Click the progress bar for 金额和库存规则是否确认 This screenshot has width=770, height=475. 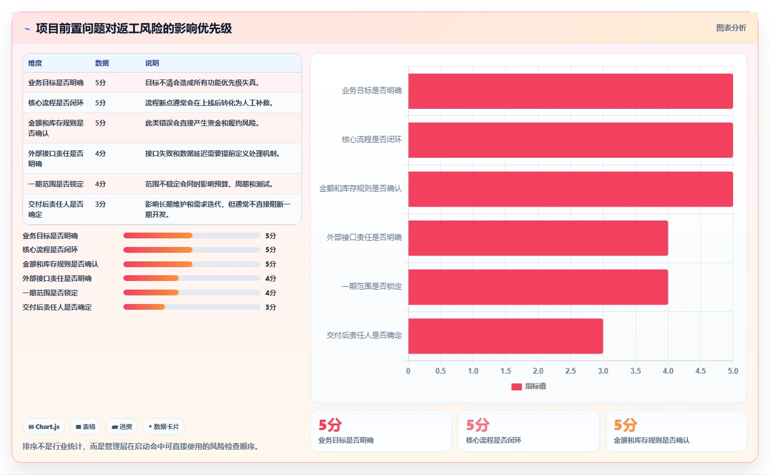pyautogui.click(x=192, y=264)
